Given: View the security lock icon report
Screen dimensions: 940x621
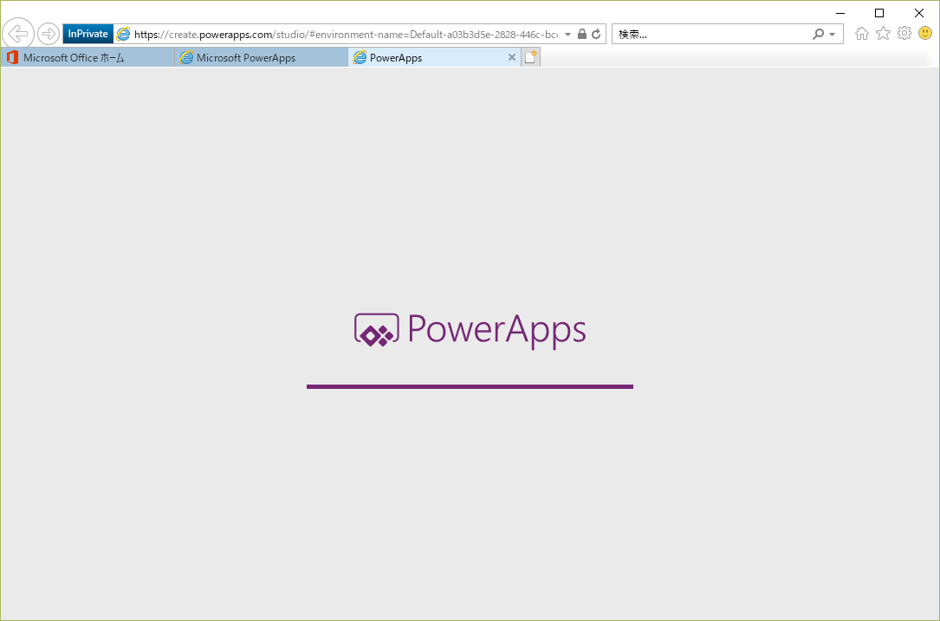Looking at the screenshot, I should pyautogui.click(x=581, y=34).
